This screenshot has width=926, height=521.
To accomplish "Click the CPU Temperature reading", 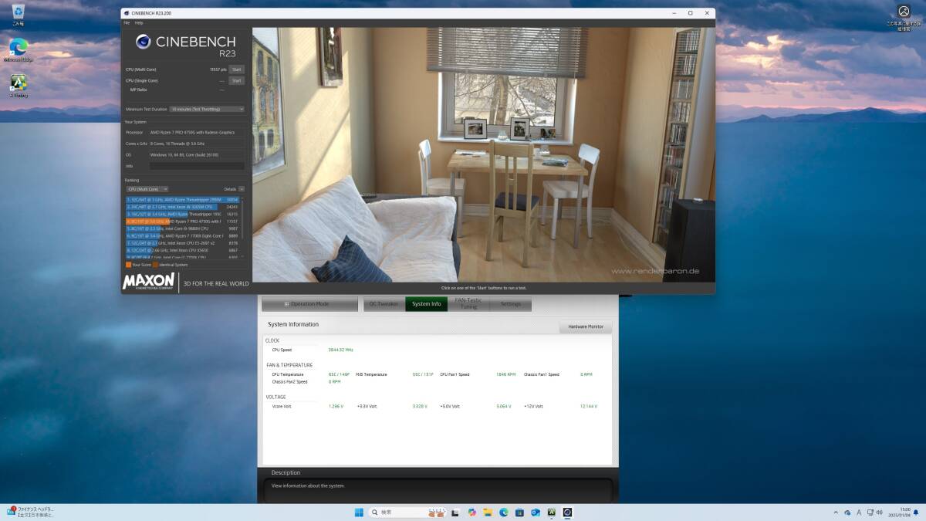I will (340, 374).
